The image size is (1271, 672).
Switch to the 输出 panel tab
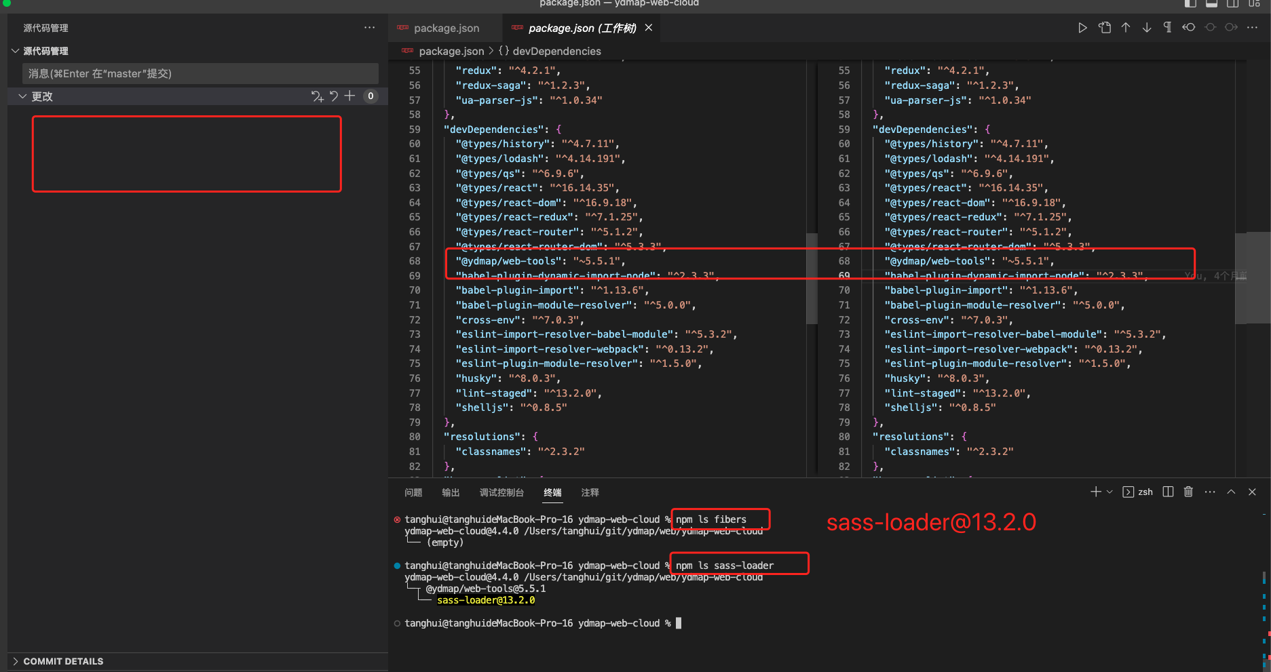pos(450,493)
